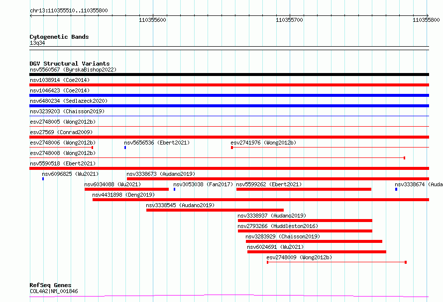443x302 pixels.
Task: Open nsv3338673 (Audano2019) variant label
Action: (x=161, y=174)
